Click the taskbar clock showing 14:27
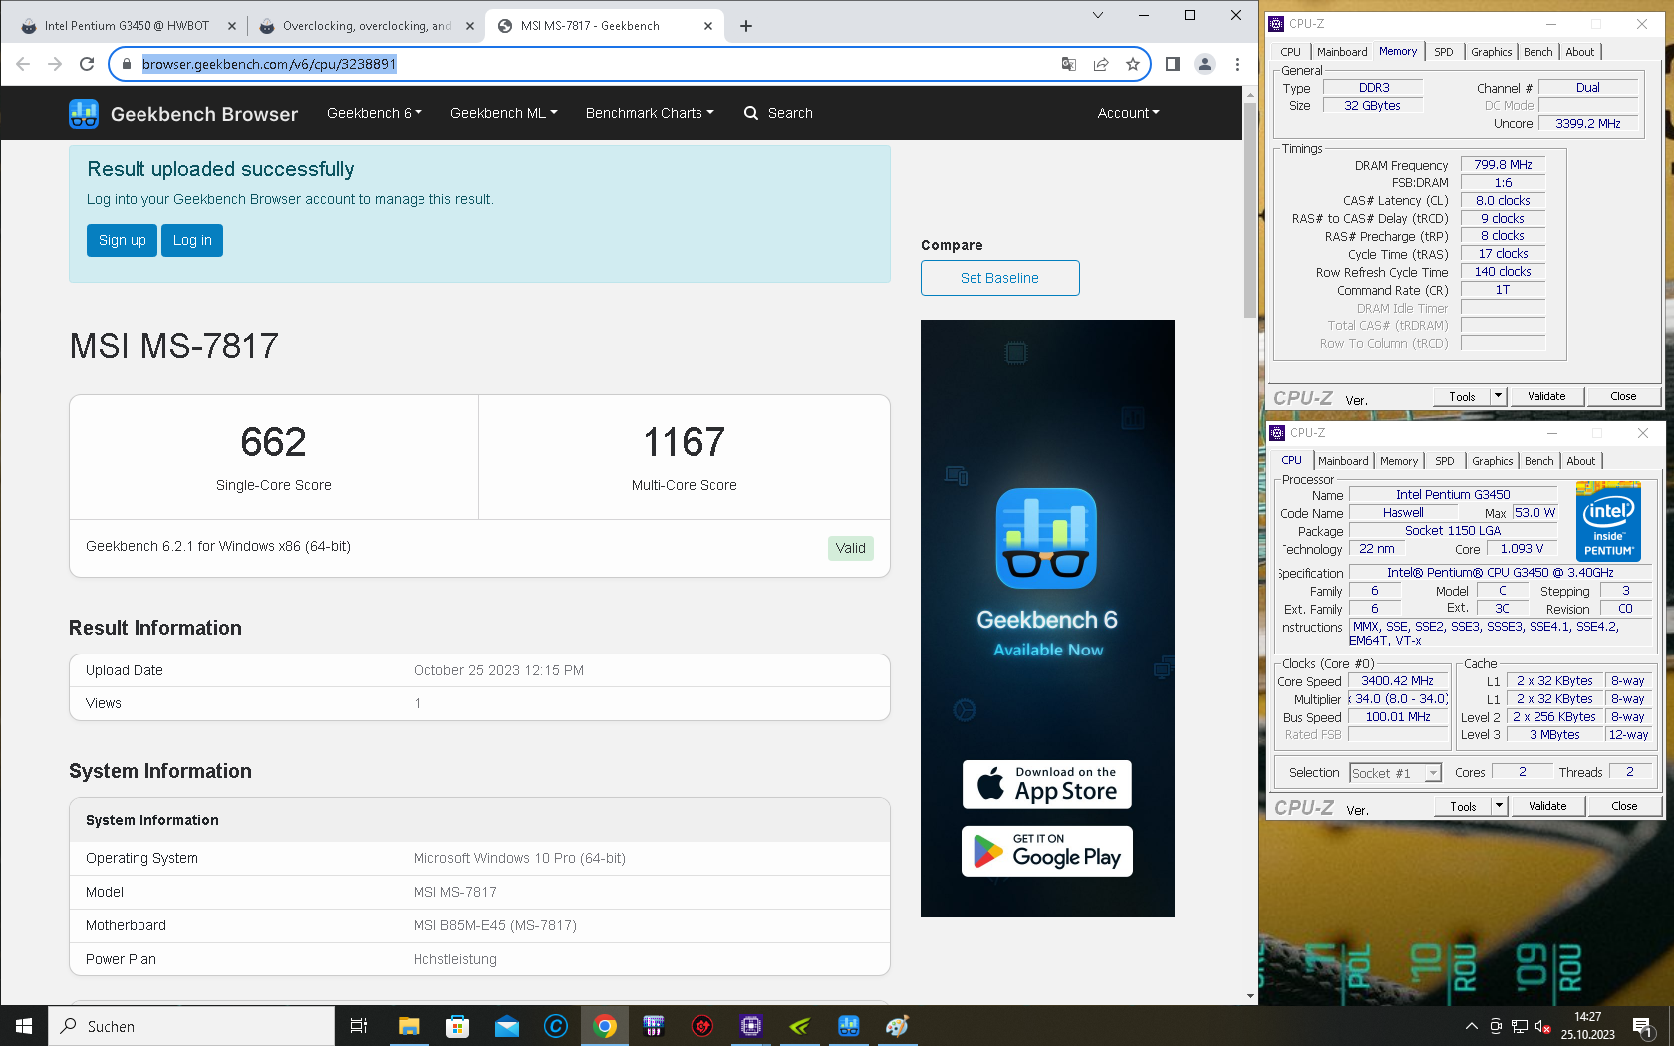The image size is (1674, 1046). pos(1588,1026)
